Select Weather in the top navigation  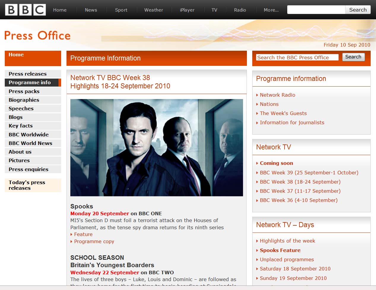pyautogui.click(x=153, y=10)
